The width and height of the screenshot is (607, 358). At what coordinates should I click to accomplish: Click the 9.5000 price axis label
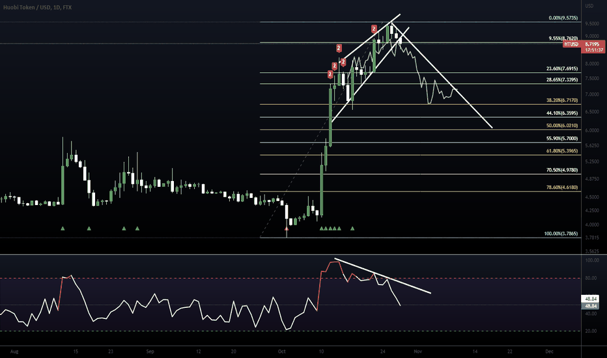point(592,23)
